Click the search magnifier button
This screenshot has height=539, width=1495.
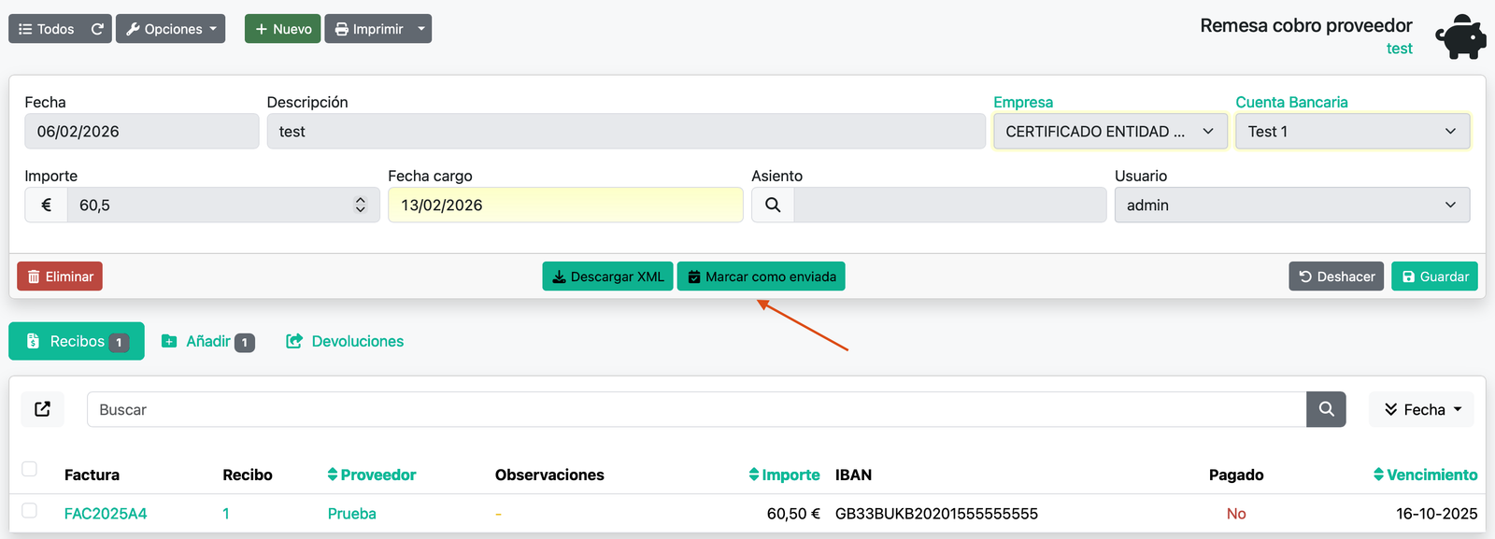[x=1326, y=409]
